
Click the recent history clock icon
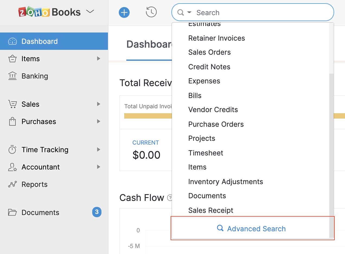point(151,12)
